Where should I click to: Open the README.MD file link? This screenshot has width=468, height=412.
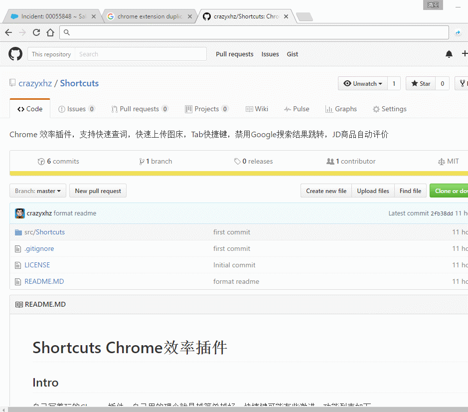click(44, 281)
